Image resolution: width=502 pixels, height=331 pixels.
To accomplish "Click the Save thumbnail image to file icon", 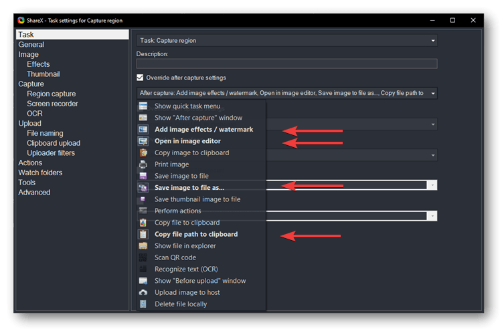I will 143,199.
